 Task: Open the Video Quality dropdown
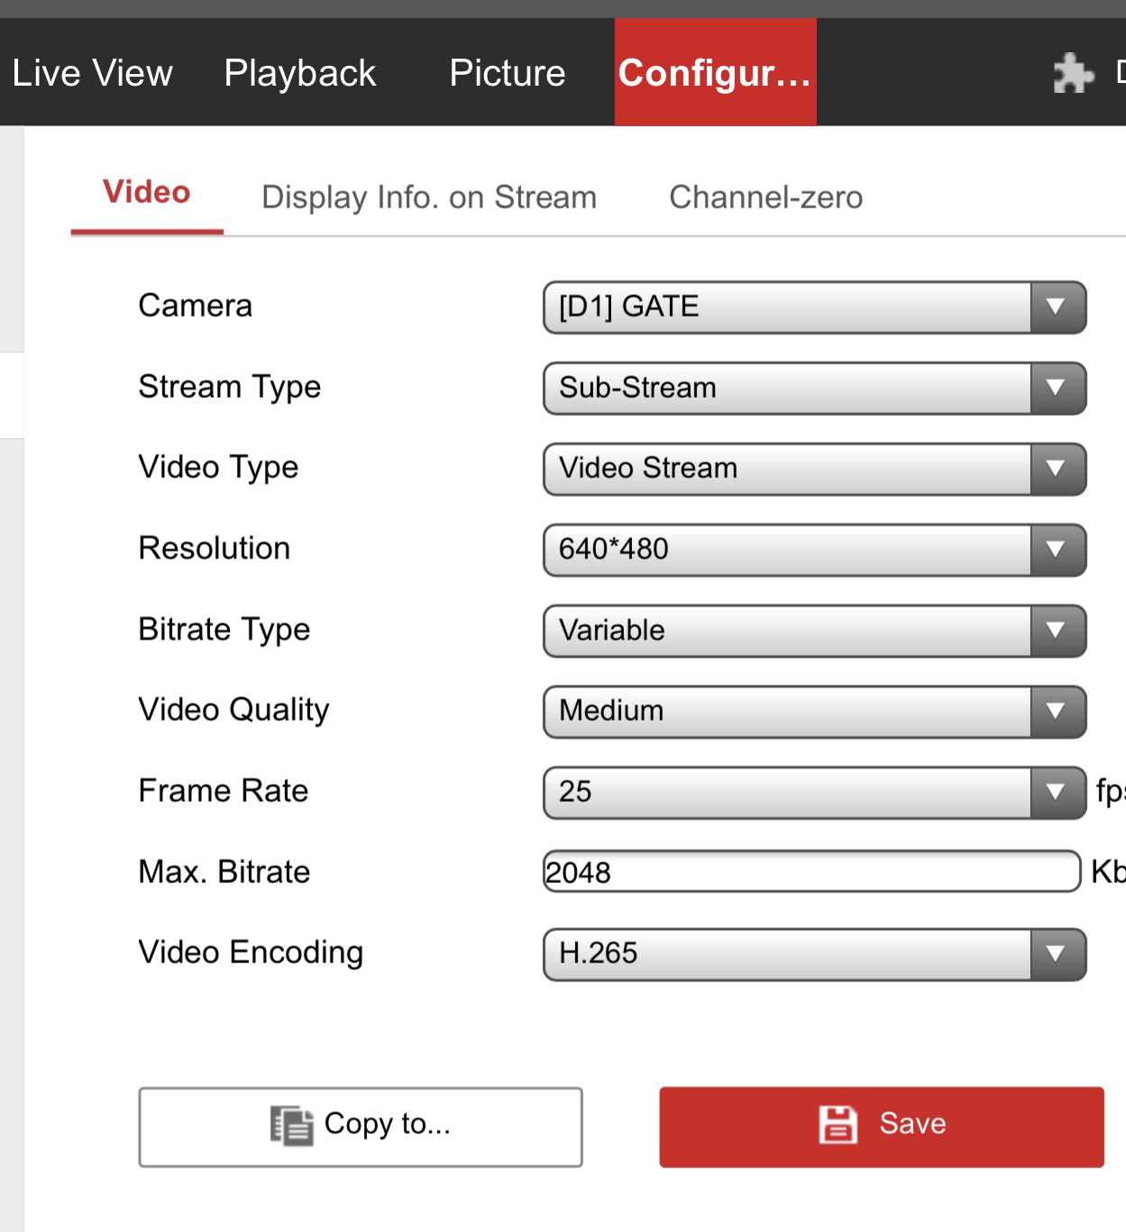pos(814,712)
